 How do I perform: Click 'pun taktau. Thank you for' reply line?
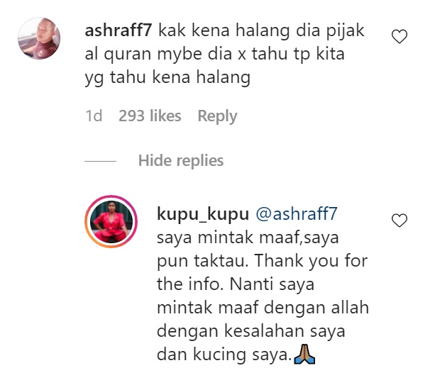click(262, 262)
